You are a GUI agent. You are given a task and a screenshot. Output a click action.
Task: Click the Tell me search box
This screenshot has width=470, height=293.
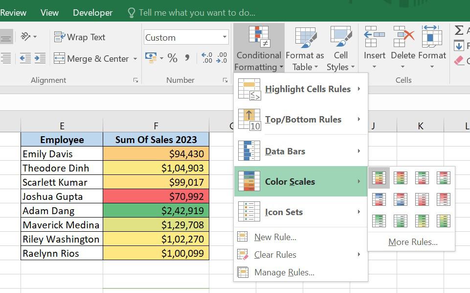coord(197,13)
